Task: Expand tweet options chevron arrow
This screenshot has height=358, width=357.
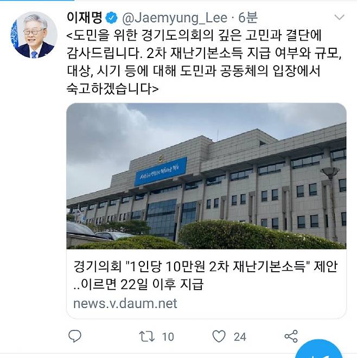Action: point(339,17)
